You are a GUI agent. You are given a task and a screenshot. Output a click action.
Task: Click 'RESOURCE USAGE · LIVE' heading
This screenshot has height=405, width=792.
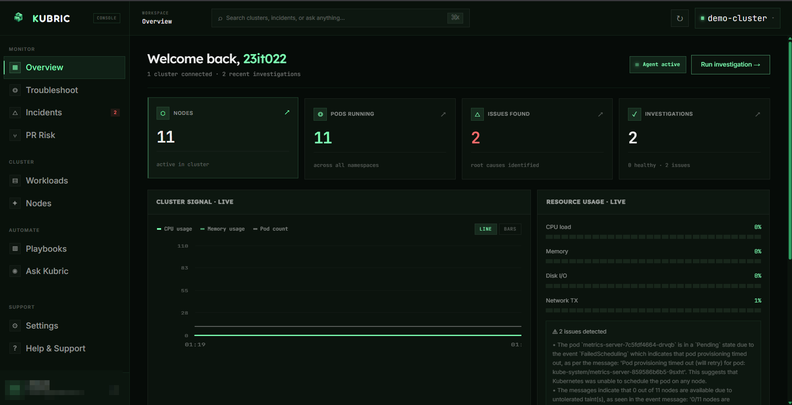click(x=586, y=202)
